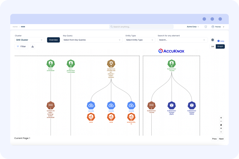Expand the GKE Cluster dropdown
This screenshot has width=239, height=159.
29,40
